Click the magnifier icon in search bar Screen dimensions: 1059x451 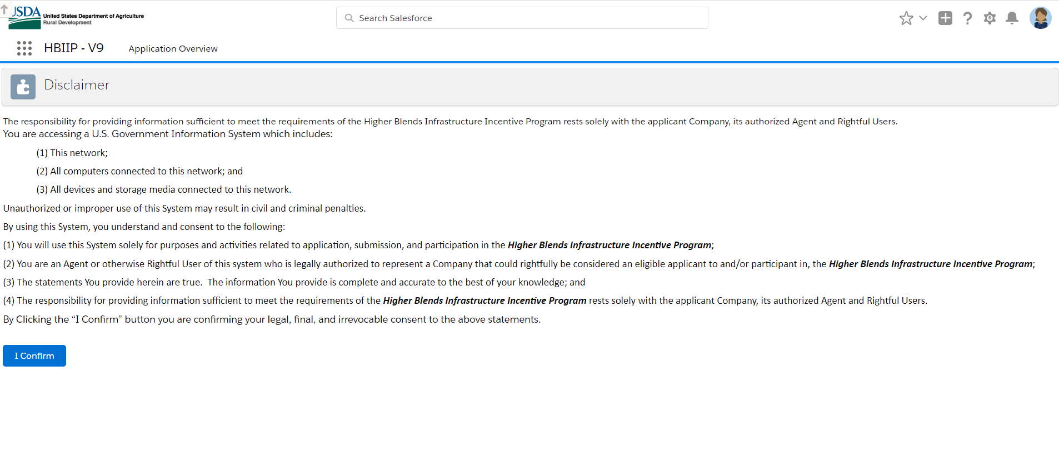349,18
